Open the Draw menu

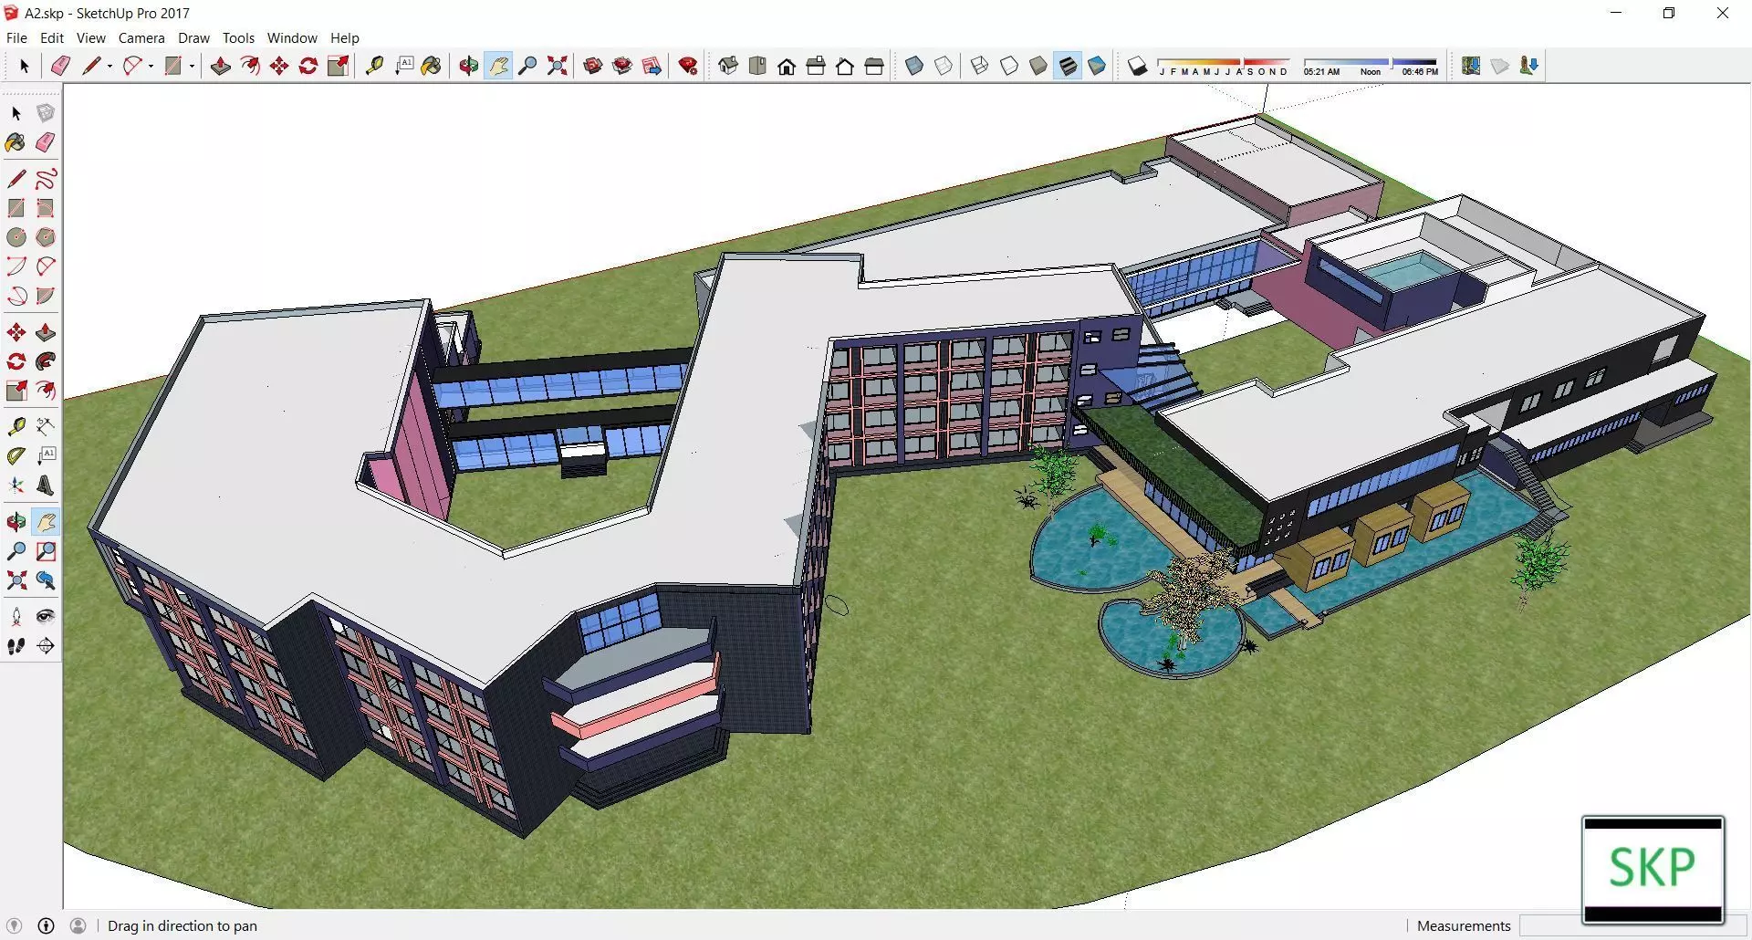(x=193, y=38)
